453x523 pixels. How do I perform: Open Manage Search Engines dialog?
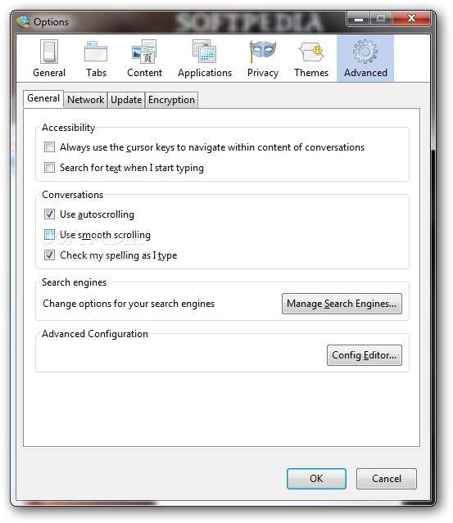(x=342, y=304)
